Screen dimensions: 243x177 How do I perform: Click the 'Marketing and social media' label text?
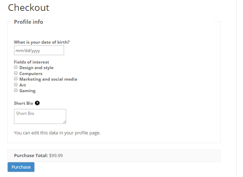click(x=48, y=79)
